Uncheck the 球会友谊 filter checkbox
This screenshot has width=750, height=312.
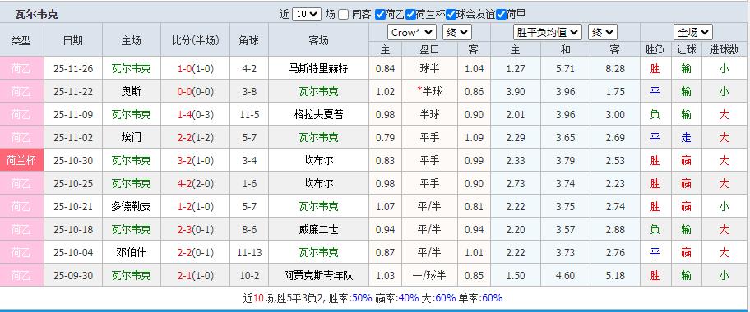[451, 14]
